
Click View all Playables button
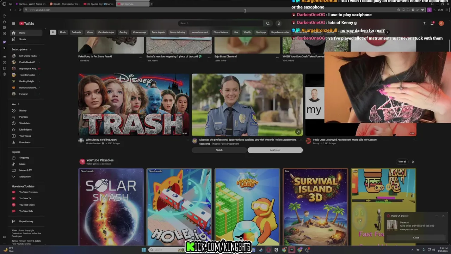click(x=402, y=162)
